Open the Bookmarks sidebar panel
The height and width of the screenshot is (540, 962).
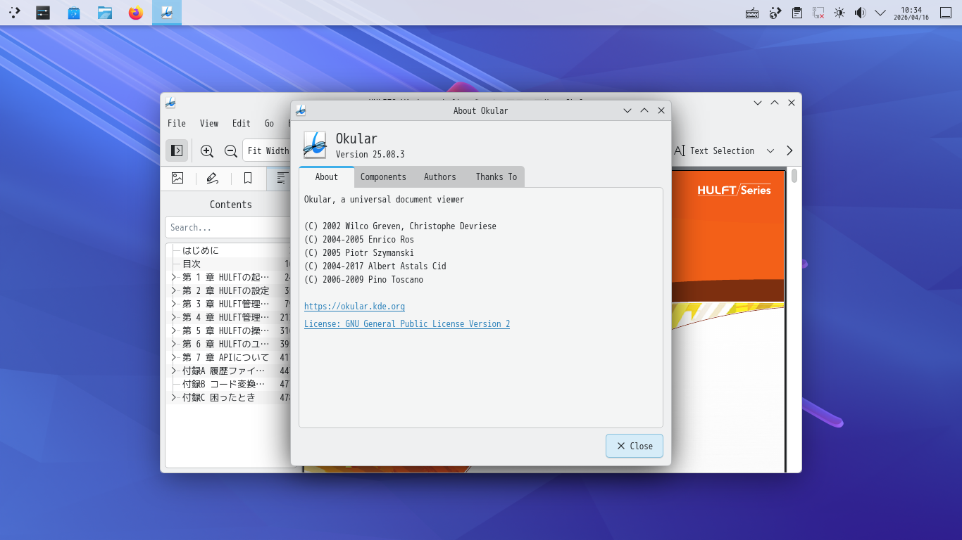248,179
